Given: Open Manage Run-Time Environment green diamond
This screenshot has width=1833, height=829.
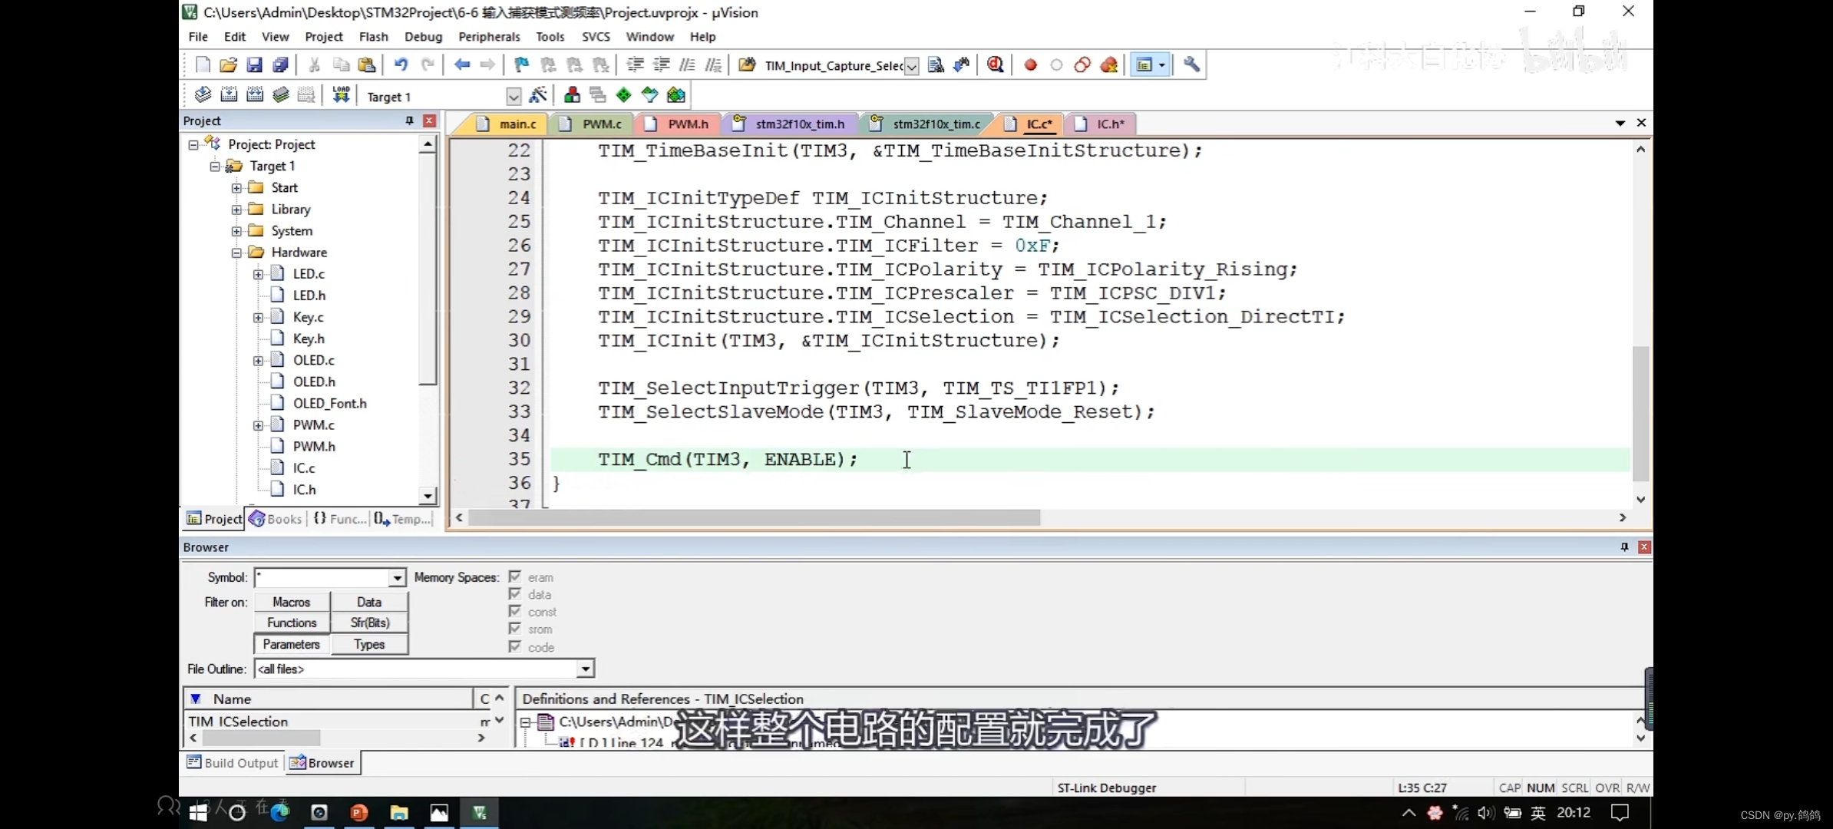Looking at the screenshot, I should [623, 95].
